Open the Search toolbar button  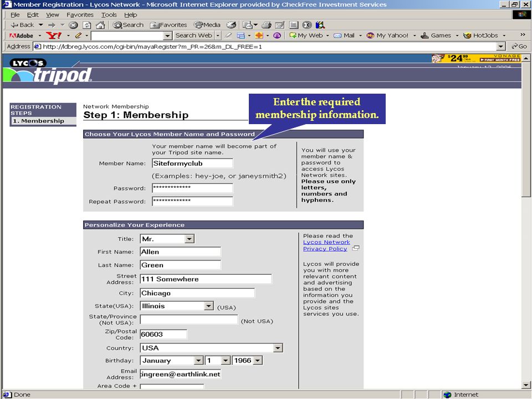tap(128, 25)
